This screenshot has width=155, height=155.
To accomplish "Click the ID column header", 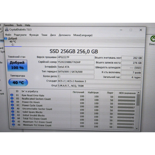I will (x=17, y=91).
